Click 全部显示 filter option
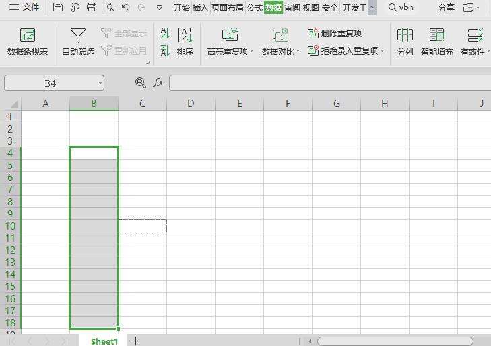491x346 pixels. tap(124, 33)
